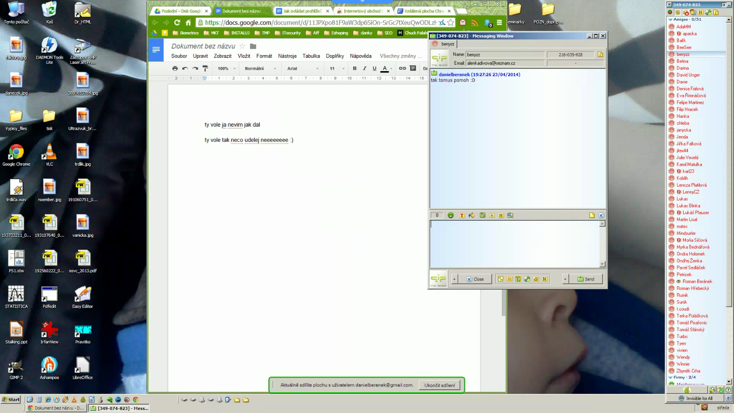Collapse the Amigos group in contact list
This screenshot has width=734, height=413.
[x=670, y=19]
